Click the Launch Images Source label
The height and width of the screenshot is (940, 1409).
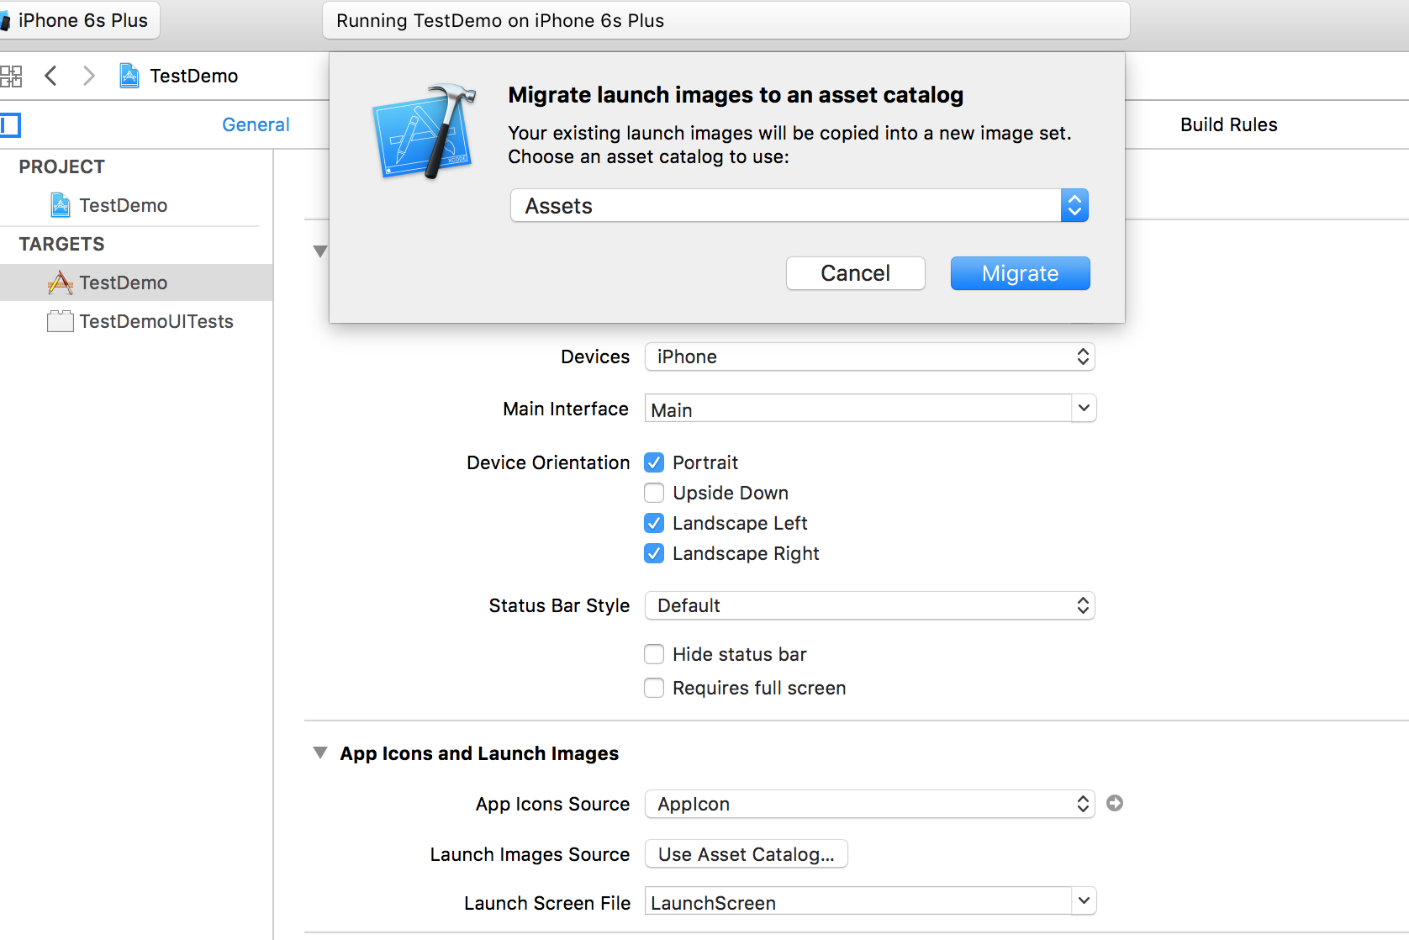[530, 854]
